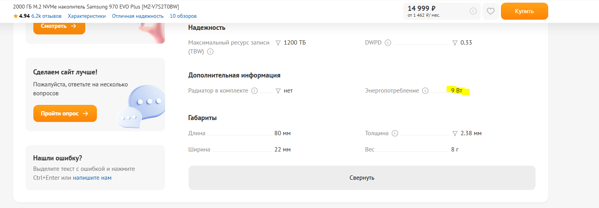Screen dimensions: 599x208
Task: Open info icon next to Энергопотребление
Action: coord(425,91)
